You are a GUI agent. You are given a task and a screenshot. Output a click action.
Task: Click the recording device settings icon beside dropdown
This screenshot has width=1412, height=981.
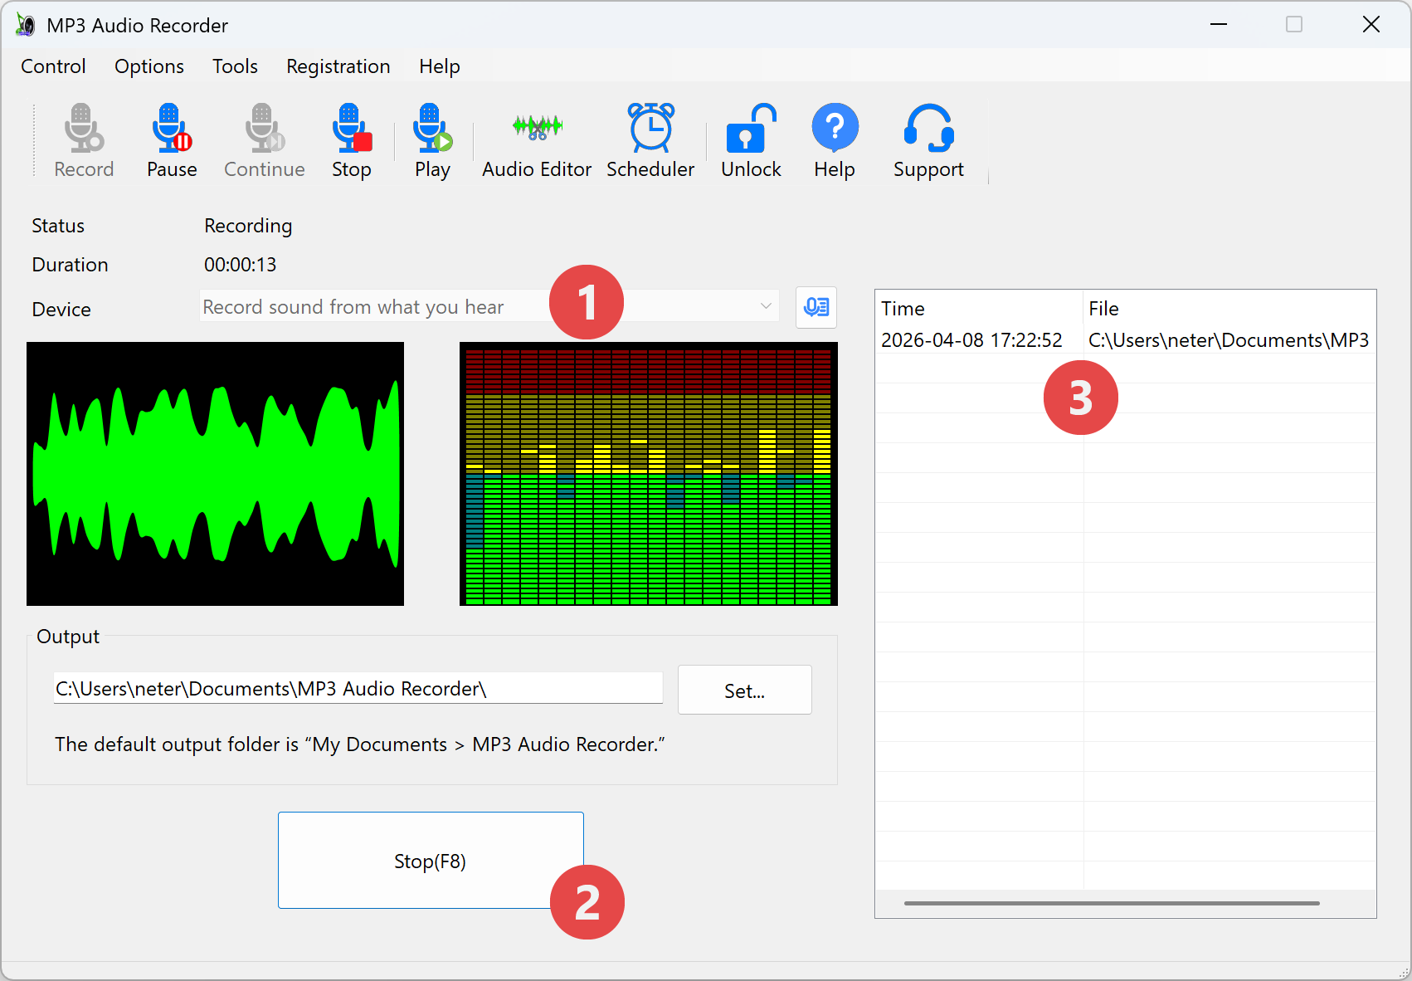click(816, 308)
